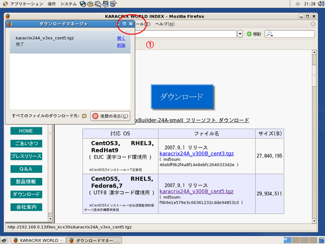Image resolution: width=325 pixels, height=244 pixels.
Task: Launch the word processor icon in the top panel
Action: point(98,4)
